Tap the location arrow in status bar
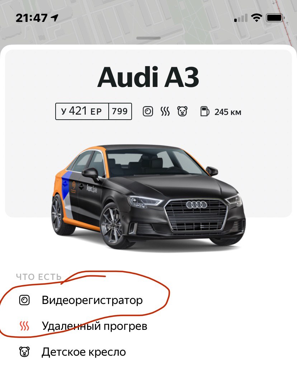The image size is (297, 378). click(x=55, y=18)
